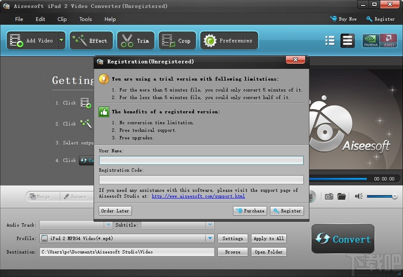
Task: Switch to list view mode icon
Action: coord(330,41)
